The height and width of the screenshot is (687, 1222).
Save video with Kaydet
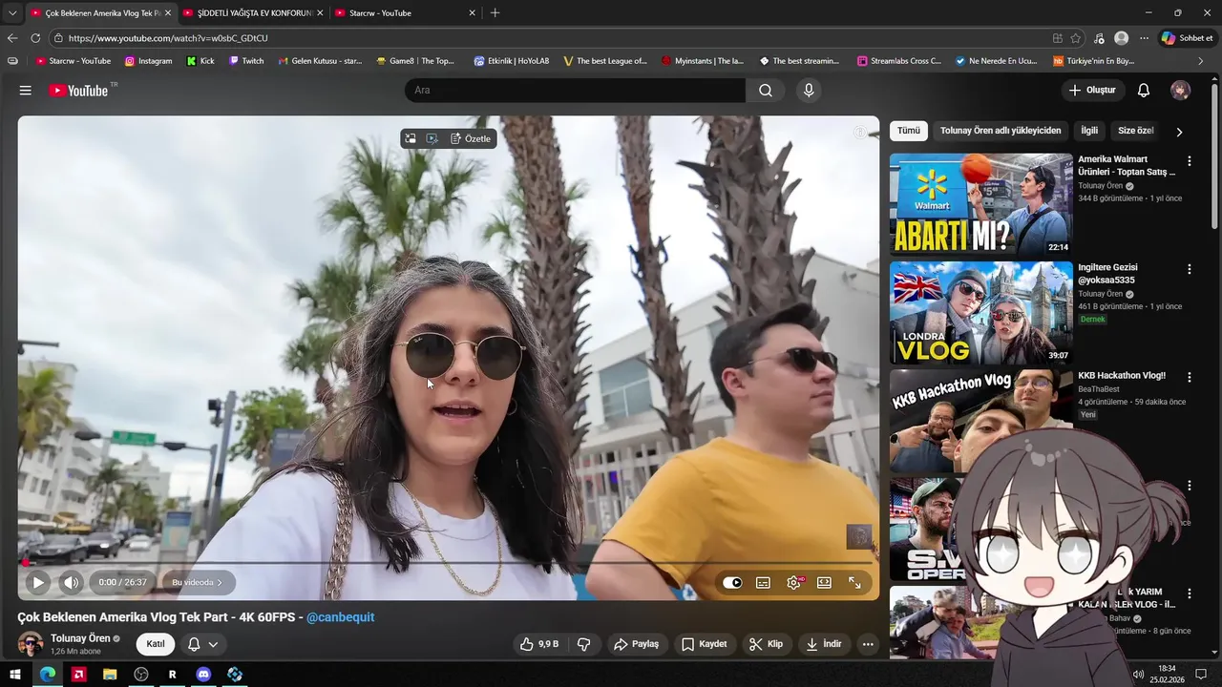point(705,644)
